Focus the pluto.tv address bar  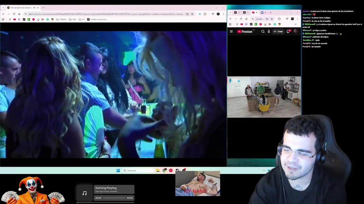click(x=106, y=14)
